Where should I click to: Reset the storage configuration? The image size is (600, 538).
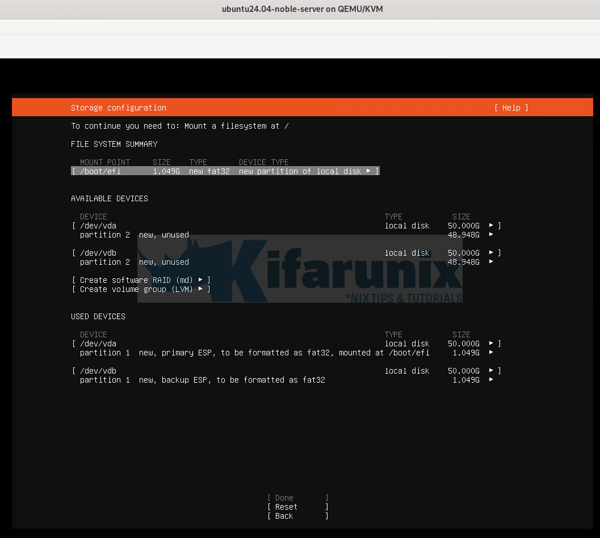tap(297, 507)
